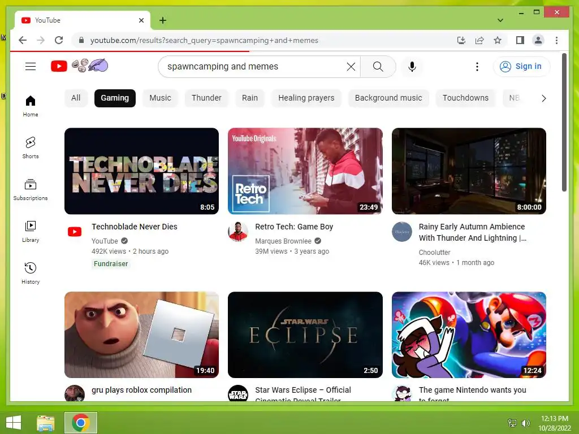Click the Chrome address bar URL
Screen dimensions: 579x434
coord(204,40)
